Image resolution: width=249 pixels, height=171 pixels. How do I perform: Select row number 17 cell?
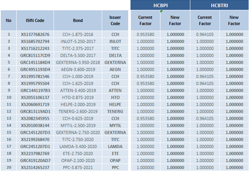(x=9, y=146)
